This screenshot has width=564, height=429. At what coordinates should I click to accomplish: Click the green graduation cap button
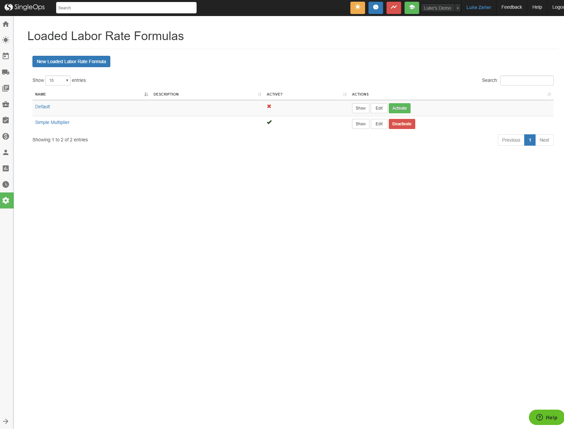click(412, 8)
